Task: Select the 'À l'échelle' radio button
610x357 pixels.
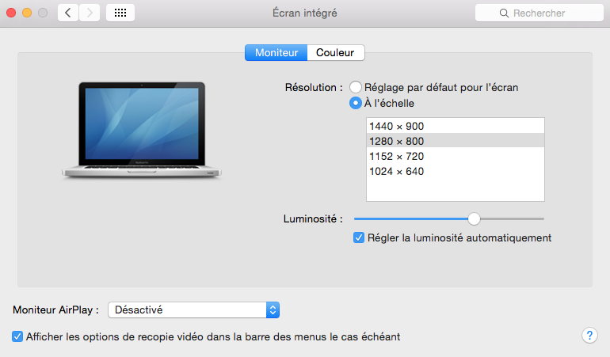Action: pos(356,103)
